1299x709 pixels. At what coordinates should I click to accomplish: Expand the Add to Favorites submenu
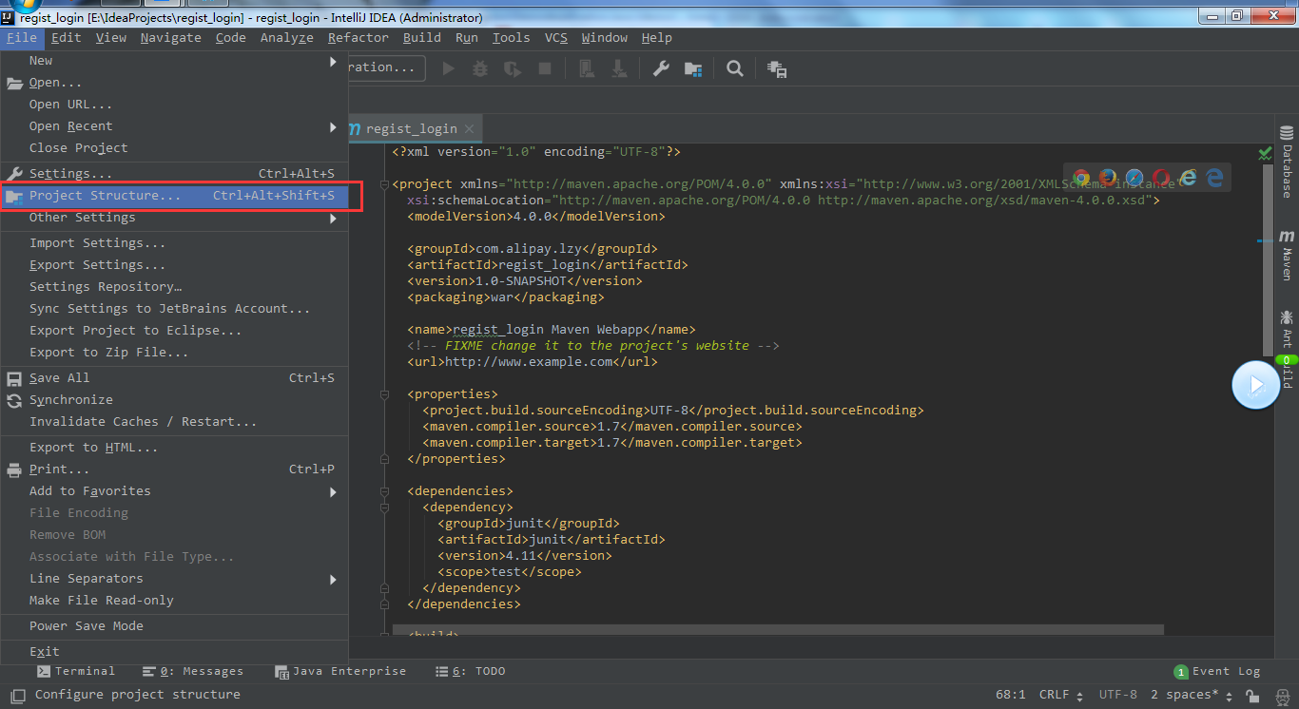click(174, 490)
